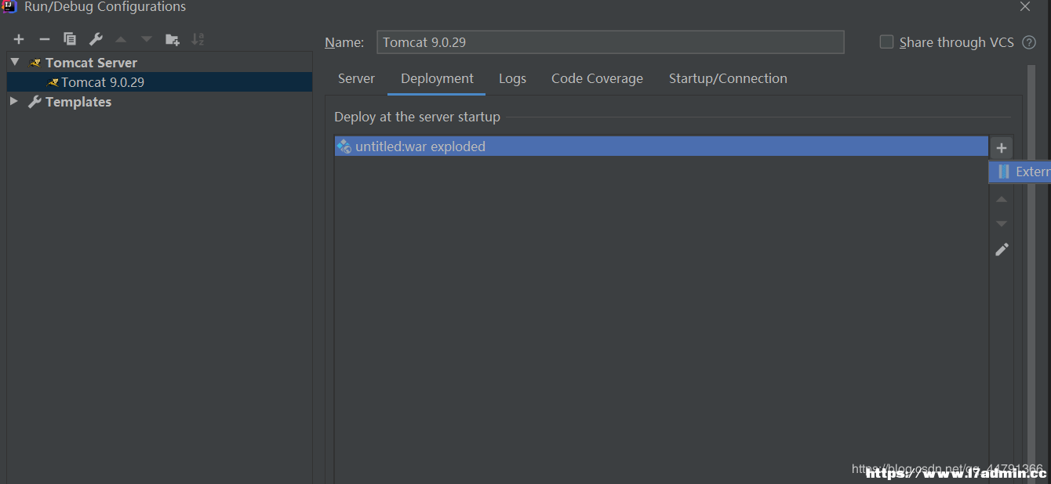Image resolution: width=1051 pixels, height=484 pixels.
Task: Go to the Startup/Connection tab
Action: pyautogui.click(x=728, y=78)
